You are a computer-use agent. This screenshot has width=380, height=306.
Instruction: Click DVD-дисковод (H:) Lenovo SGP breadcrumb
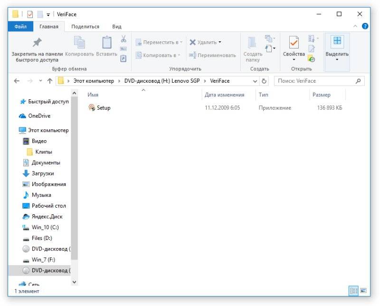tap(162, 81)
